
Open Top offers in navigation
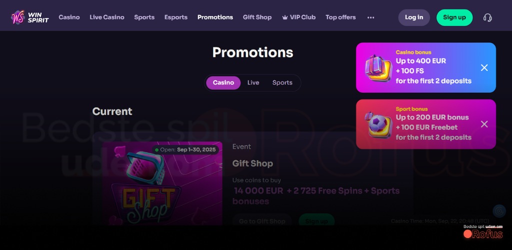pyautogui.click(x=340, y=17)
